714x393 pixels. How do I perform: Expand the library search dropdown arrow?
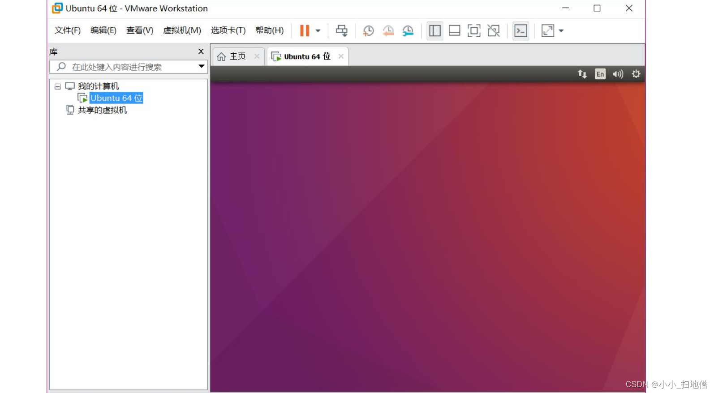[x=202, y=66]
